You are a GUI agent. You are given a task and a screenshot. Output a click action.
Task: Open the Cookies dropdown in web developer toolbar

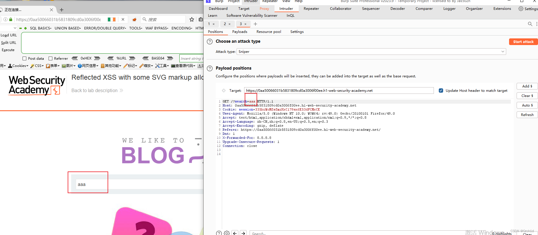[19, 66]
